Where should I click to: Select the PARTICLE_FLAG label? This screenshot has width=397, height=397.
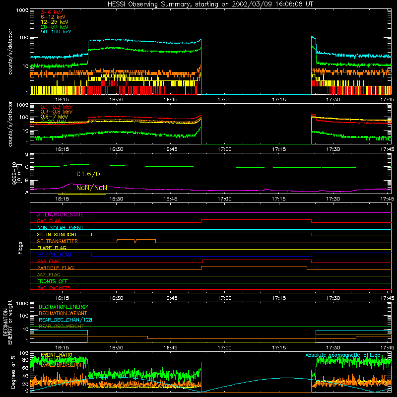point(56,268)
